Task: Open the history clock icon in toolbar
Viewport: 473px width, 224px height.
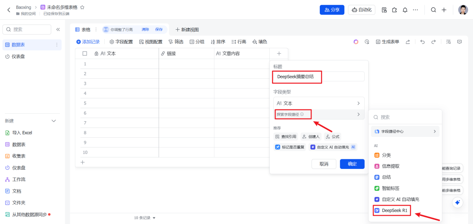Action: click(367, 42)
